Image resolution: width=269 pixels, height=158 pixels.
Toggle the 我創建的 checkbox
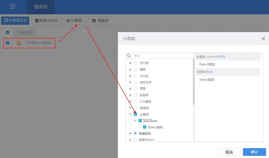coord(7,32)
